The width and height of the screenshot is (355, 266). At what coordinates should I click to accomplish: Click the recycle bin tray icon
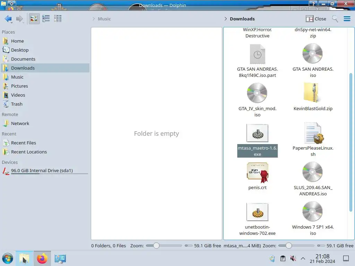[272, 258]
